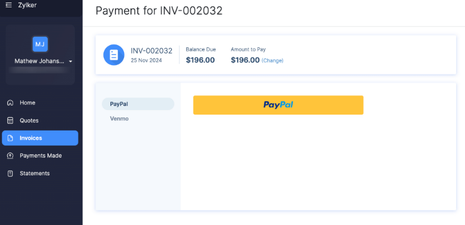Click the Invoices document icon in sidebar
This screenshot has width=465, height=225.
tap(10, 138)
